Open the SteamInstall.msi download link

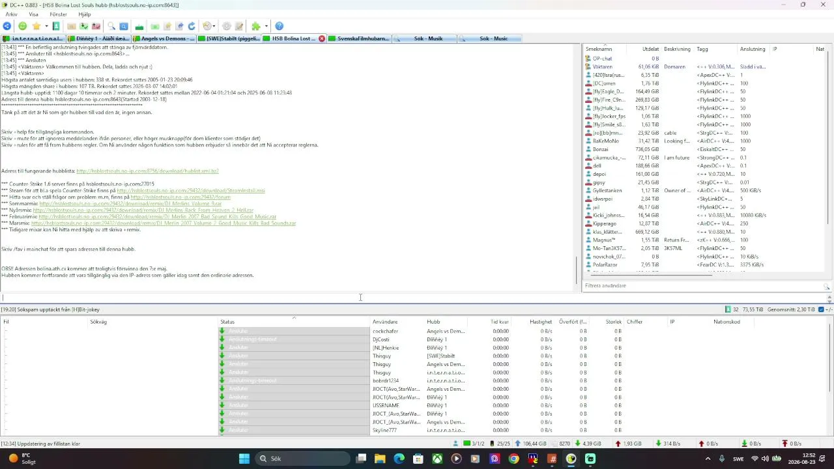[x=191, y=190]
